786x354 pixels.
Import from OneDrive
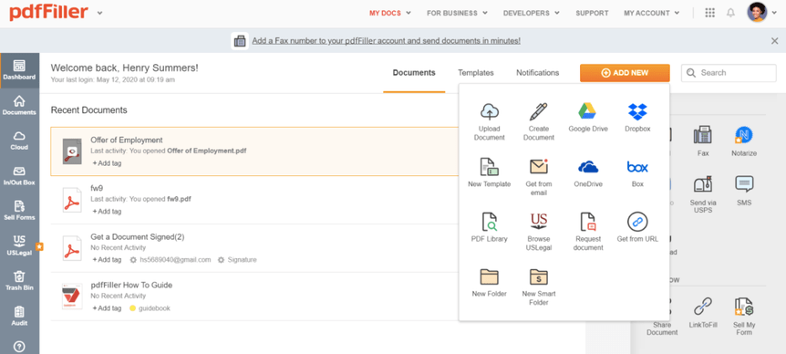588,172
